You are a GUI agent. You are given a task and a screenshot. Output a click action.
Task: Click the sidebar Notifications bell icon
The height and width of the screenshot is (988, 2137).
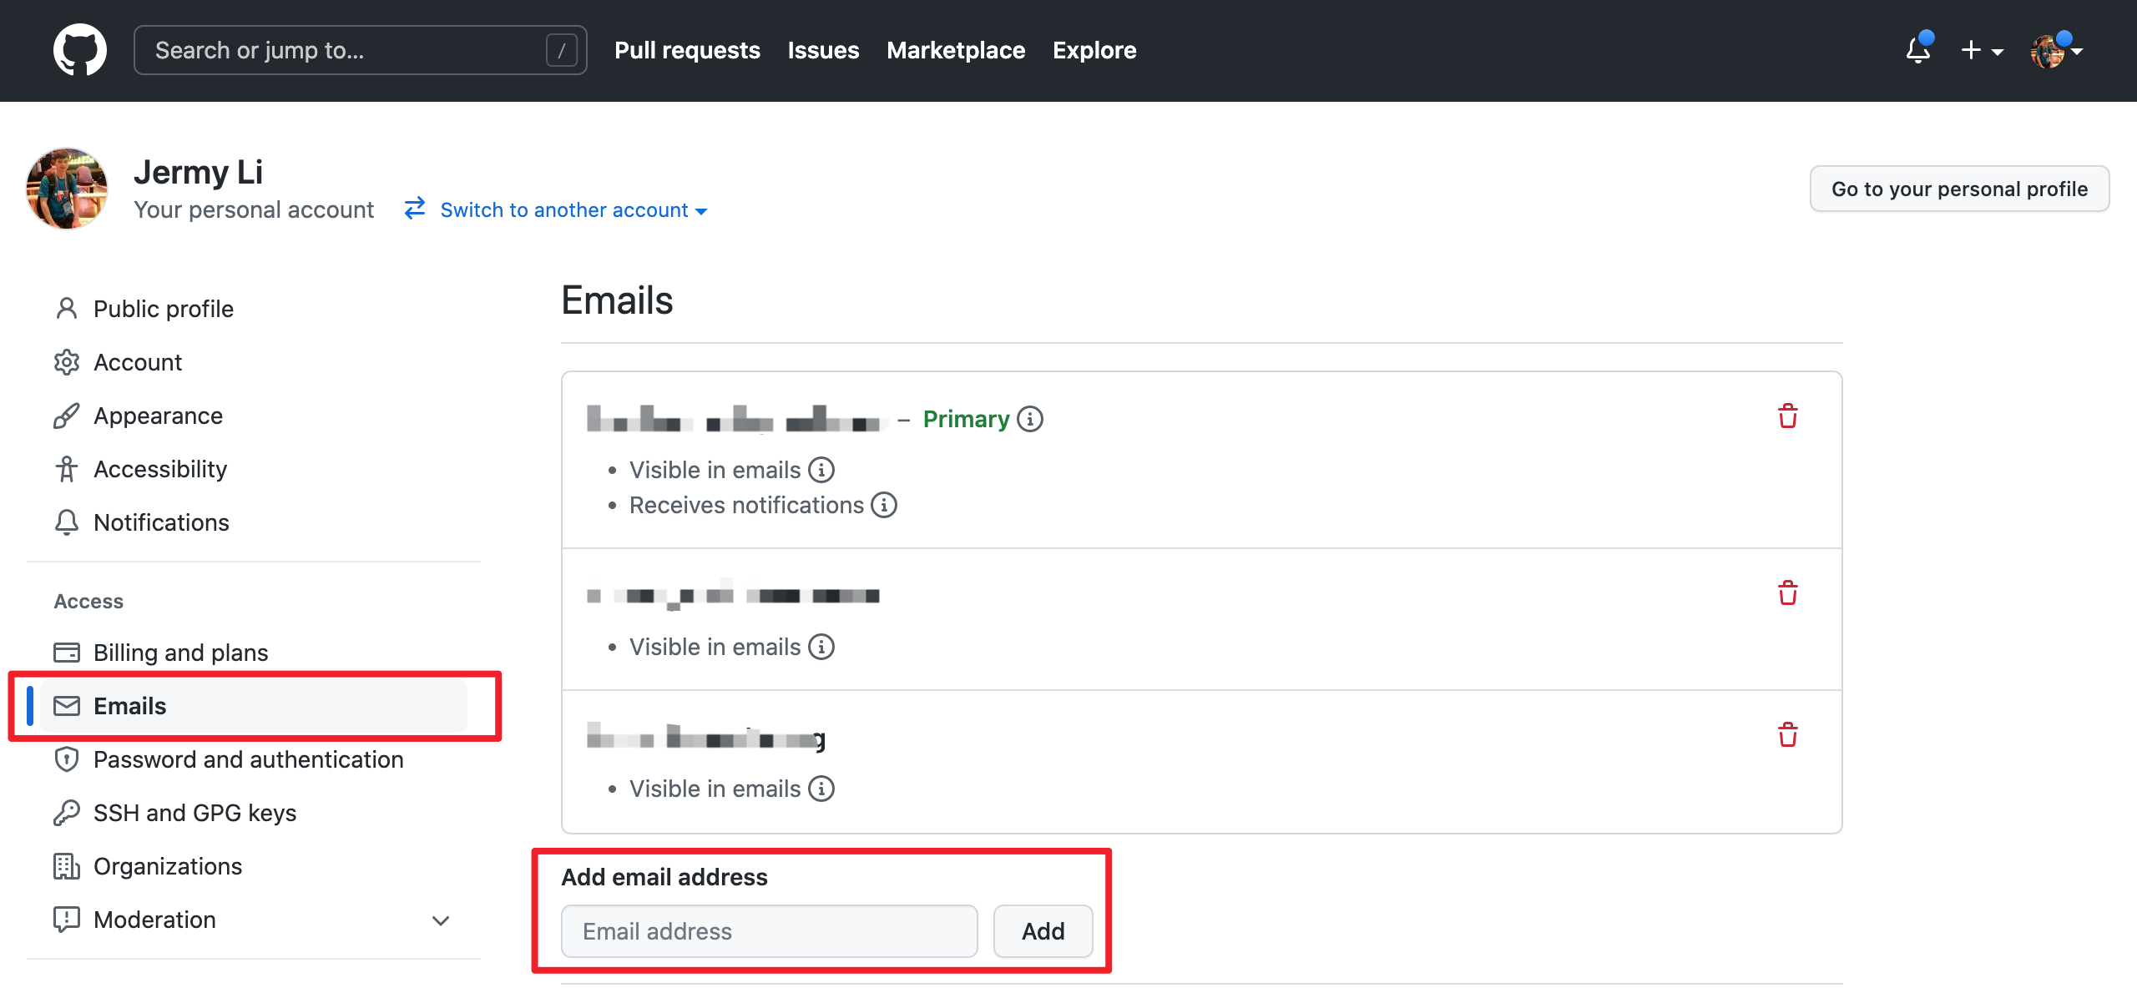point(67,522)
